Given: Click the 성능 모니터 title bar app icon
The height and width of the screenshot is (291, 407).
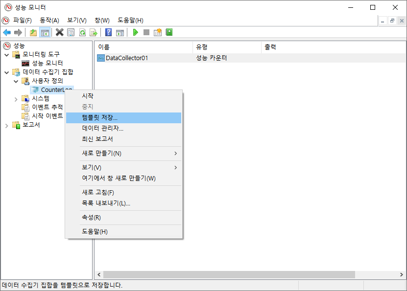Looking at the screenshot, I should (x=8, y=7).
